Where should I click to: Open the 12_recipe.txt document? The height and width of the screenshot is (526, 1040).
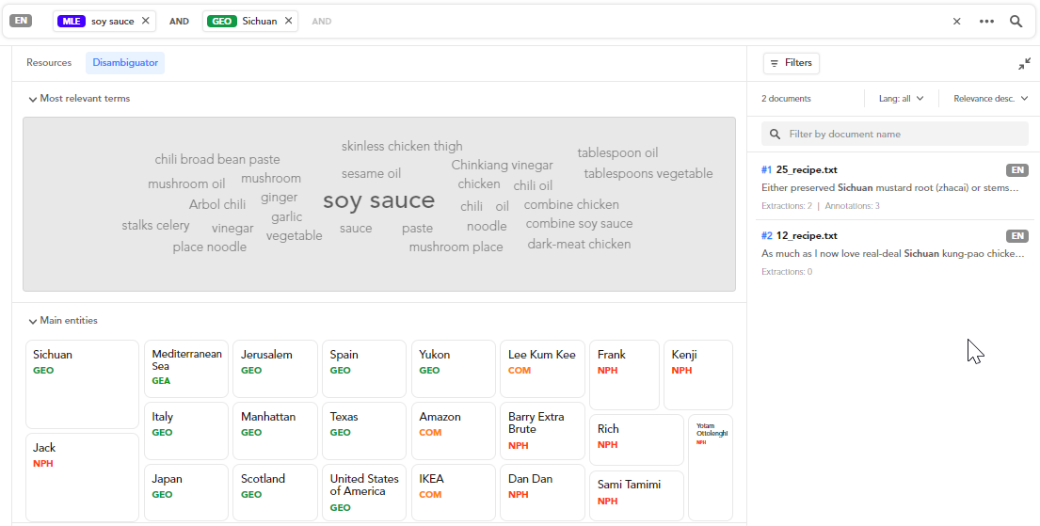[x=807, y=236]
